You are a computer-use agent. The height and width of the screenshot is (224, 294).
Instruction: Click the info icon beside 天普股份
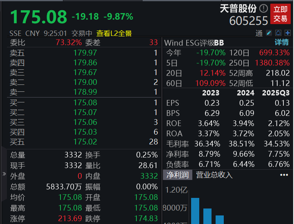point(263,9)
